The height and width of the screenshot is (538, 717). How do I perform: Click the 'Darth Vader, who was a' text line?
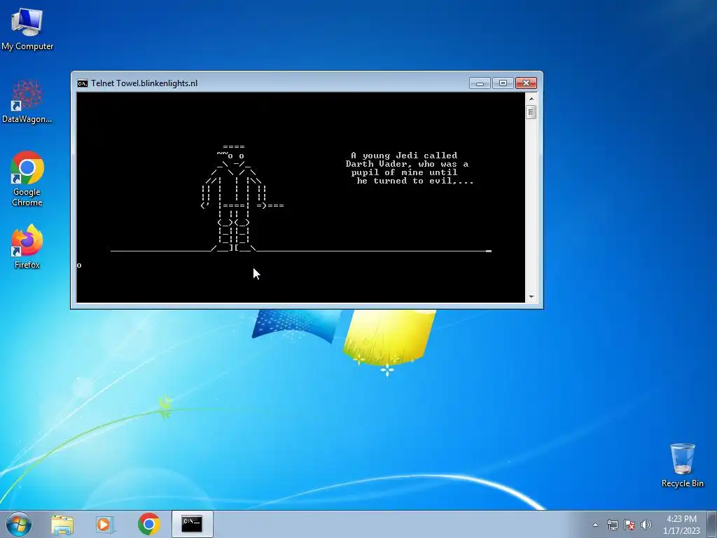coord(407,164)
